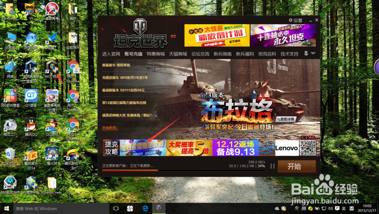Select the 用户2 - Chrome desktop shortcut
This screenshot has width=379, height=214.
73,101
